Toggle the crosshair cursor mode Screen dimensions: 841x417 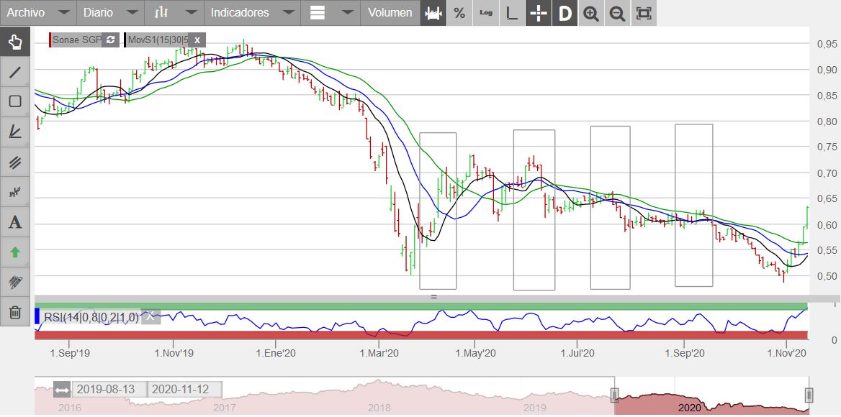pos(539,13)
